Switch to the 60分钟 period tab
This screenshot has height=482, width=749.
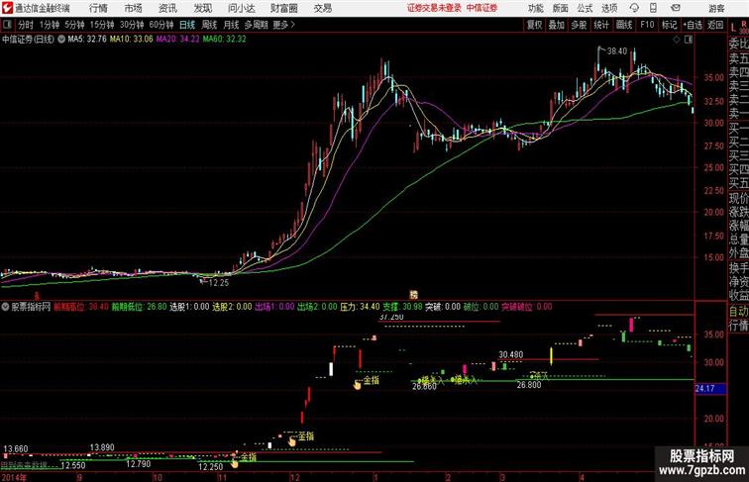pos(161,25)
